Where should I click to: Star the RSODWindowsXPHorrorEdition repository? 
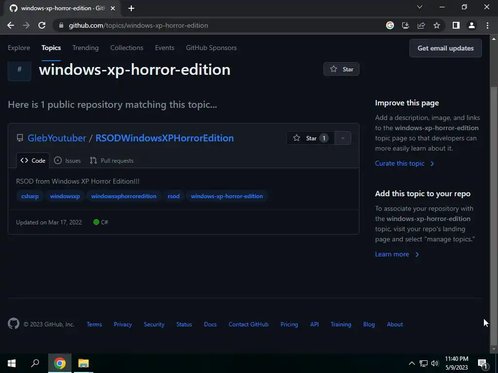(x=310, y=138)
